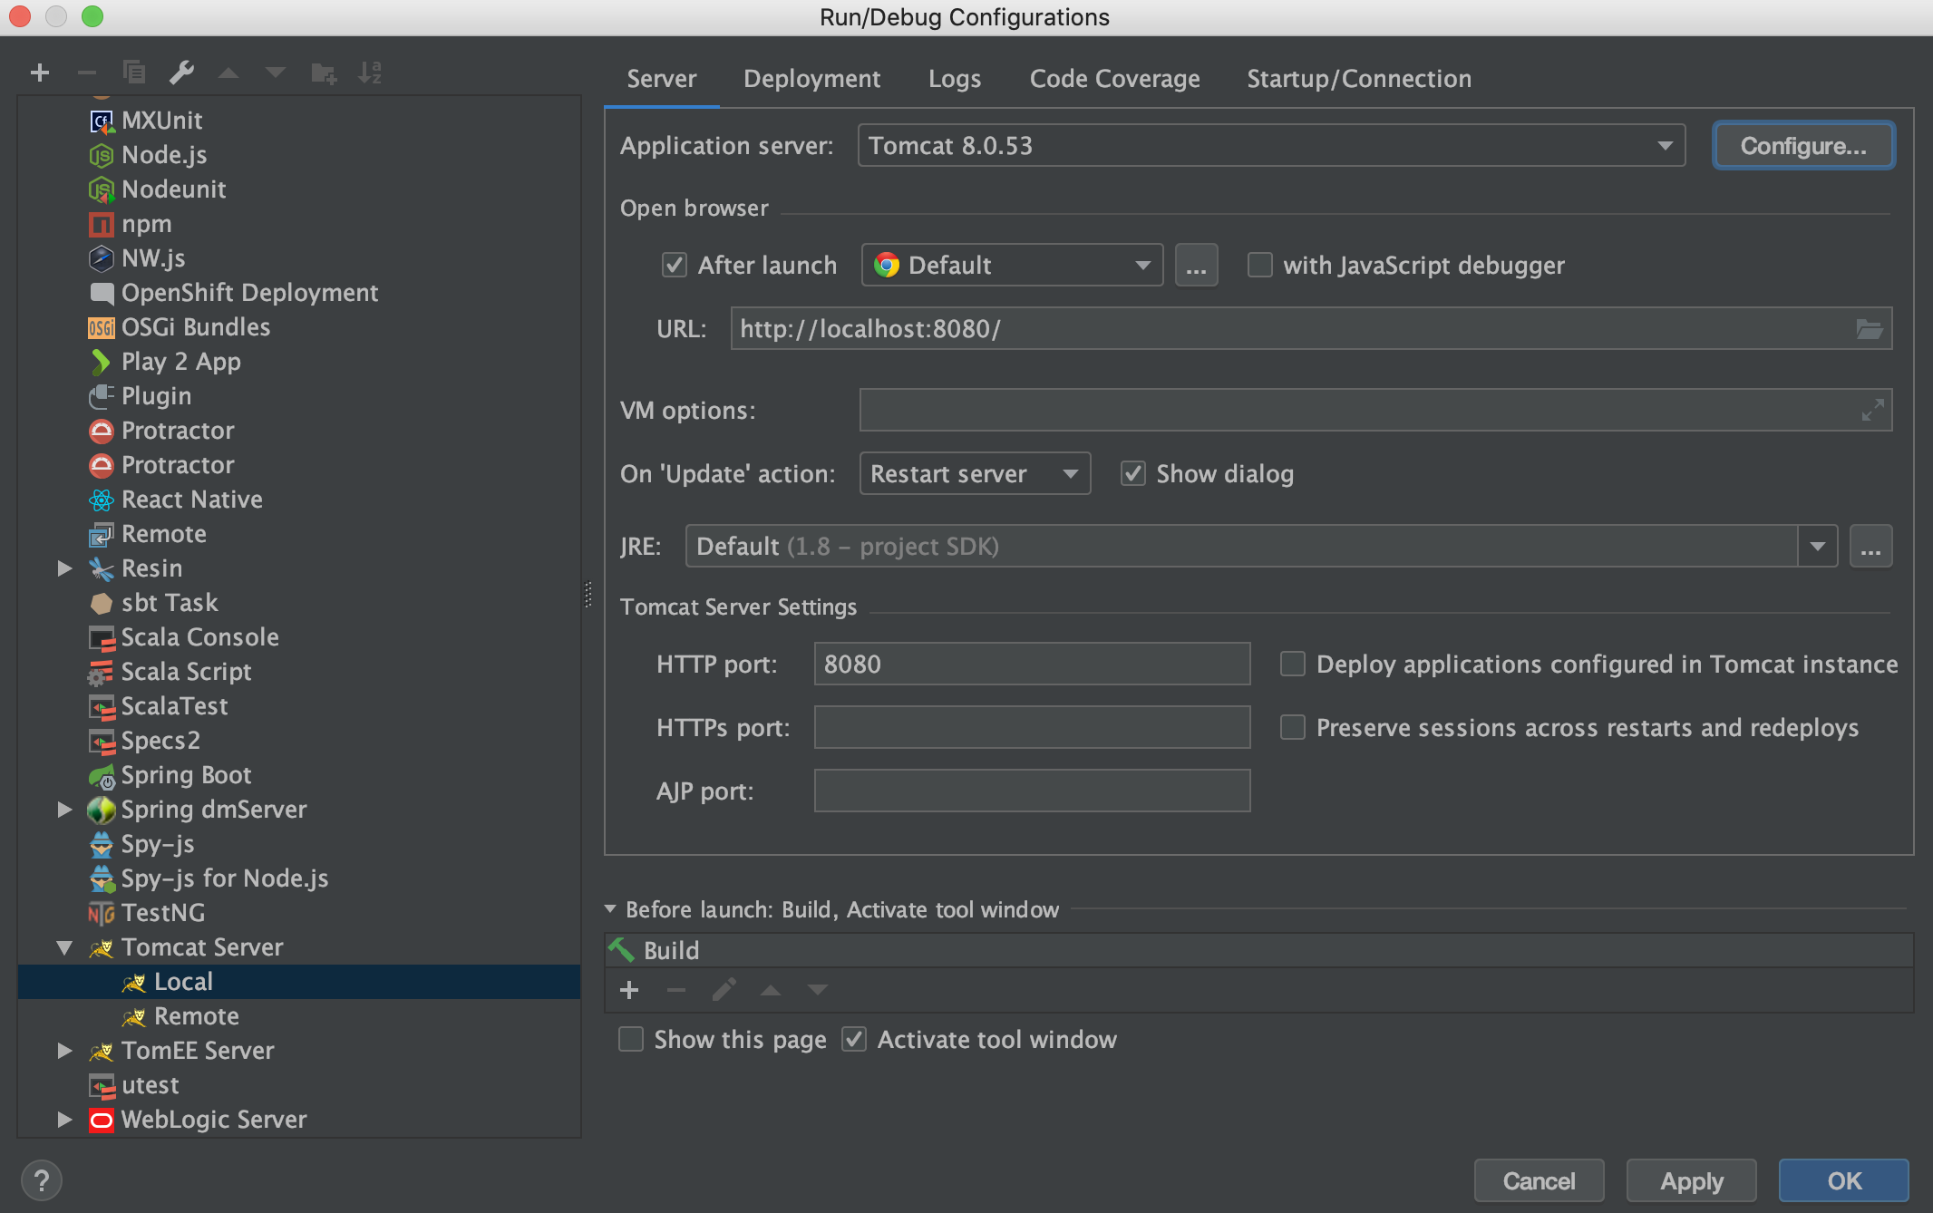The image size is (1933, 1213).
Task: Enable with JavaScript debugger checkbox
Action: click(x=1260, y=266)
